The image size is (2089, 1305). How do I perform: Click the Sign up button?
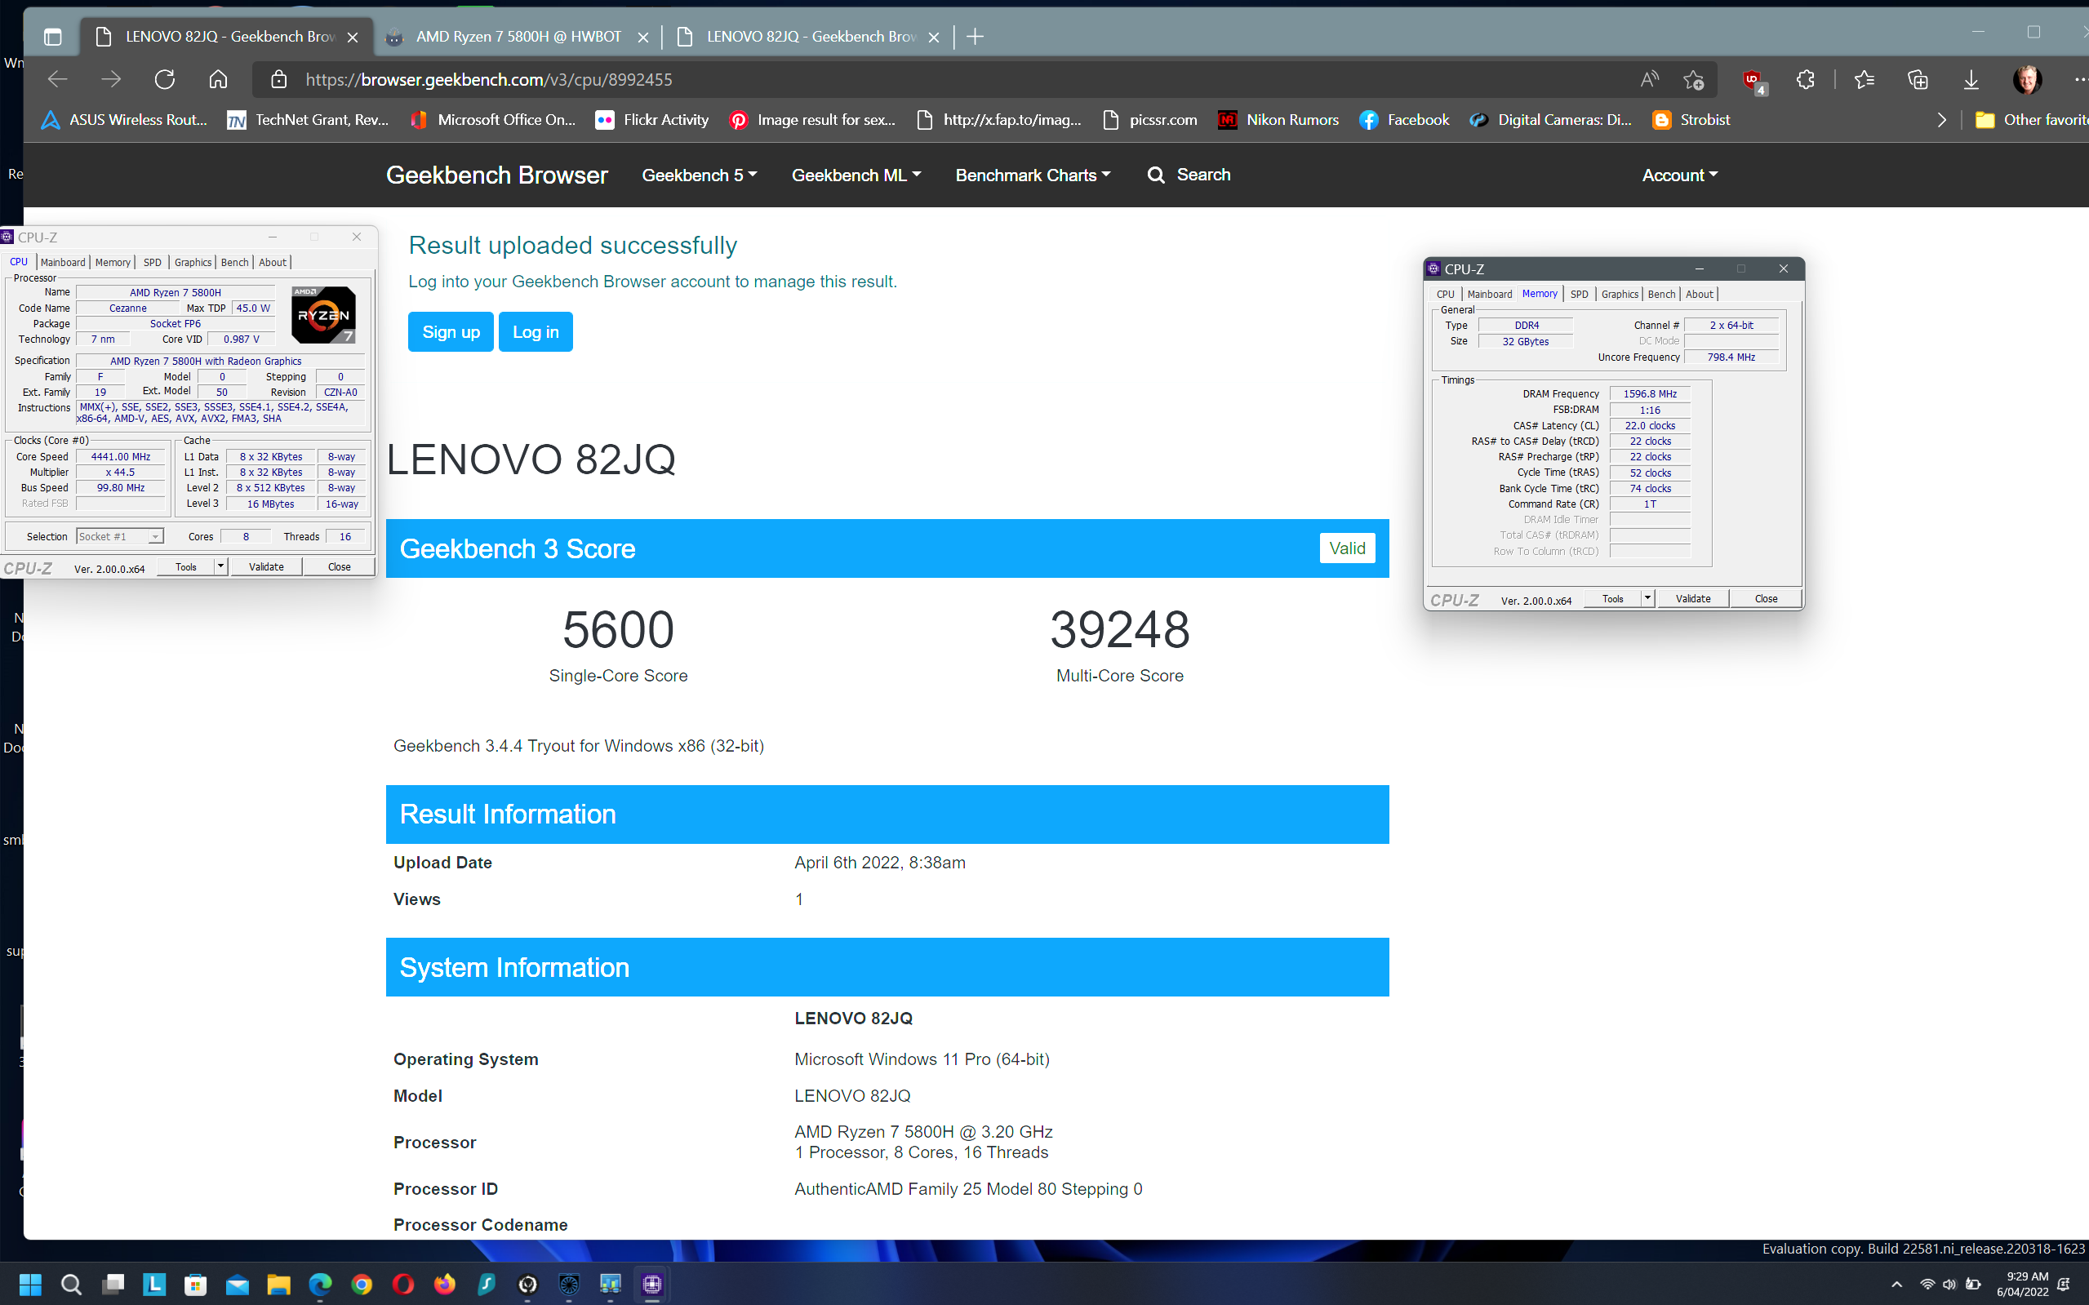pos(451,331)
